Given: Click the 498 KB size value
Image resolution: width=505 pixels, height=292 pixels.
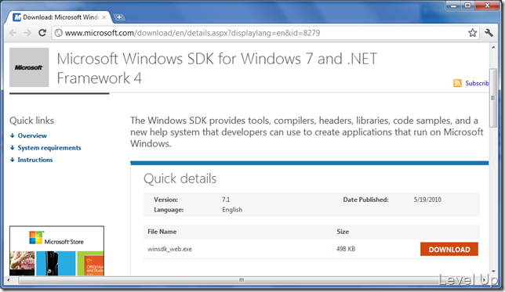Looking at the screenshot, I should (x=346, y=249).
